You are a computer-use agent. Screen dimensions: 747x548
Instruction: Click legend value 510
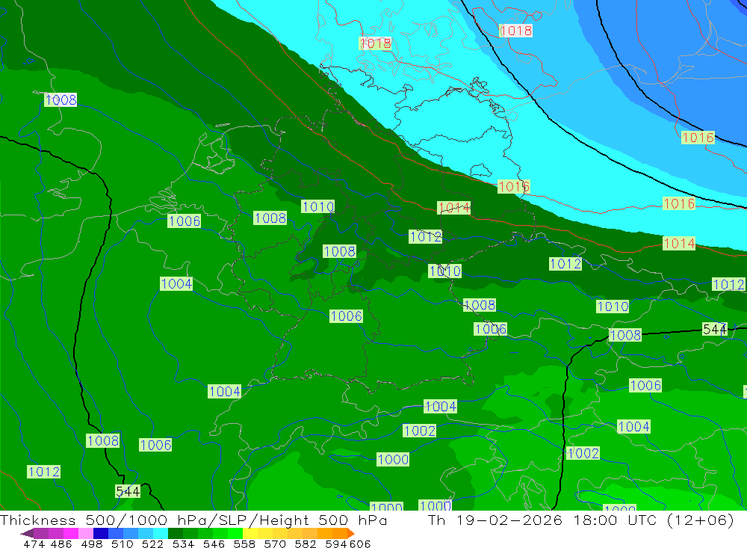click(121, 544)
